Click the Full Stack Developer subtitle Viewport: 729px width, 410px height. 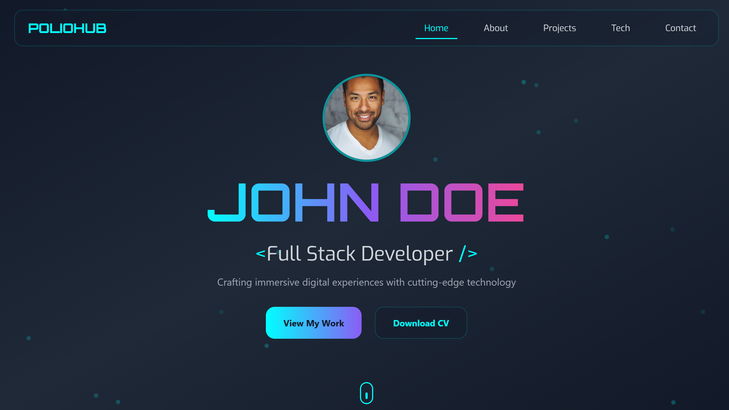click(366, 254)
